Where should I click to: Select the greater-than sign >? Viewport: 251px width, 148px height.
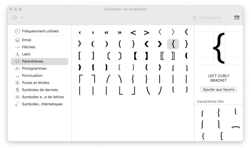pyautogui.click(x=146, y=33)
